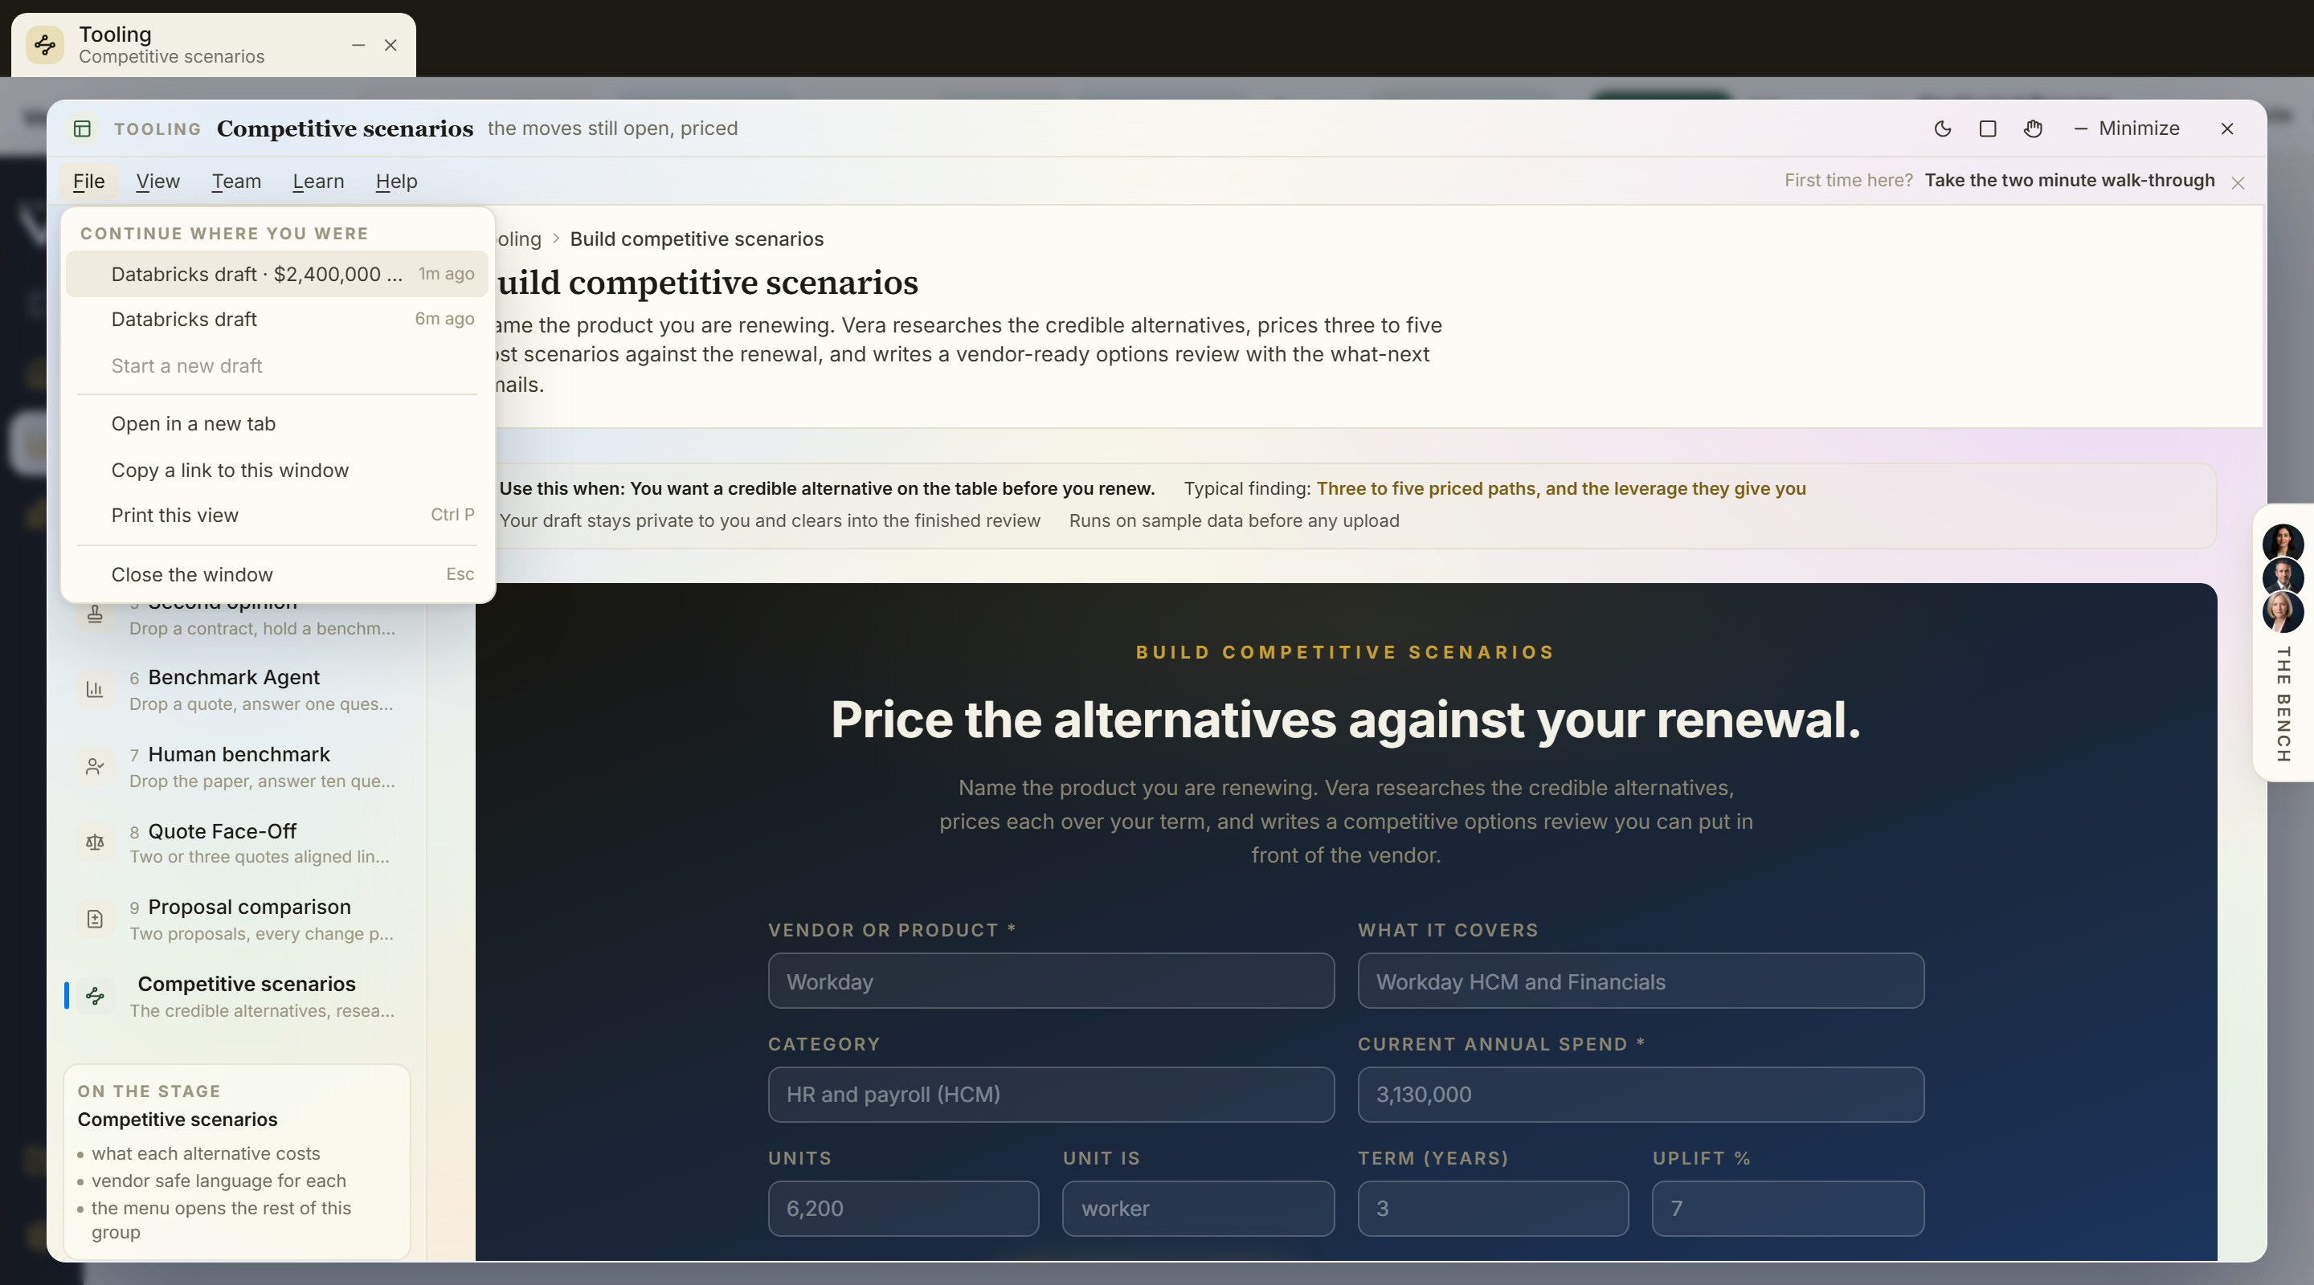Click the Term (Years) field
Screen dimensions: 2314x1285
click(x=1493, y=1209)
